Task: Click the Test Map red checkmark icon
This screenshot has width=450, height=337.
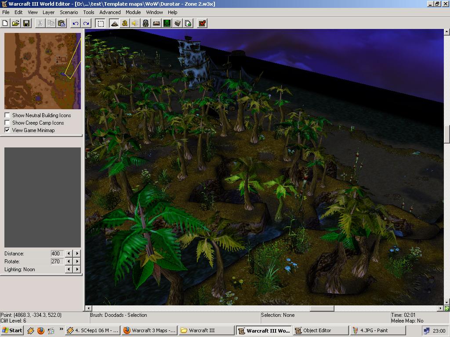Action: tap(202, 23)
